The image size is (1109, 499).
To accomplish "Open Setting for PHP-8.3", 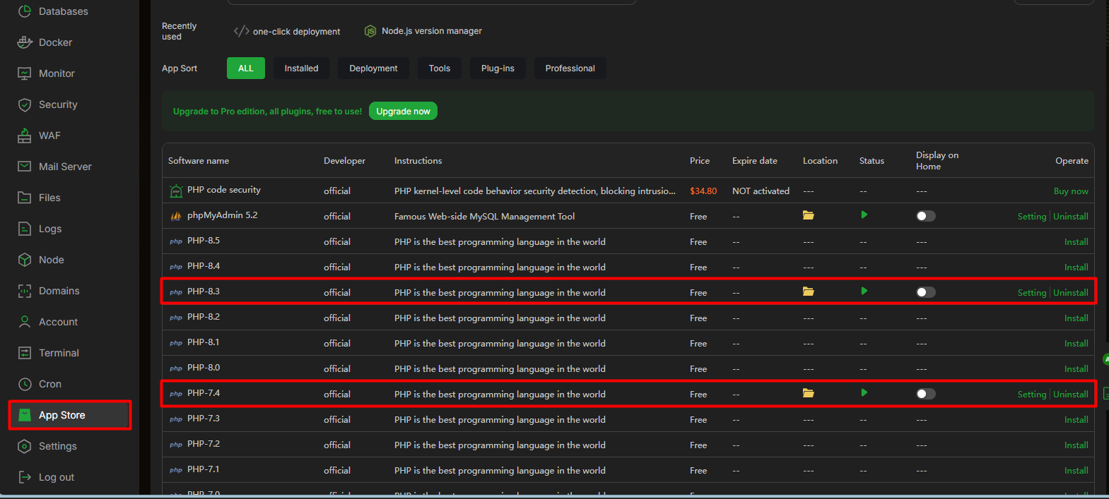I will [x=1031, y=293].
